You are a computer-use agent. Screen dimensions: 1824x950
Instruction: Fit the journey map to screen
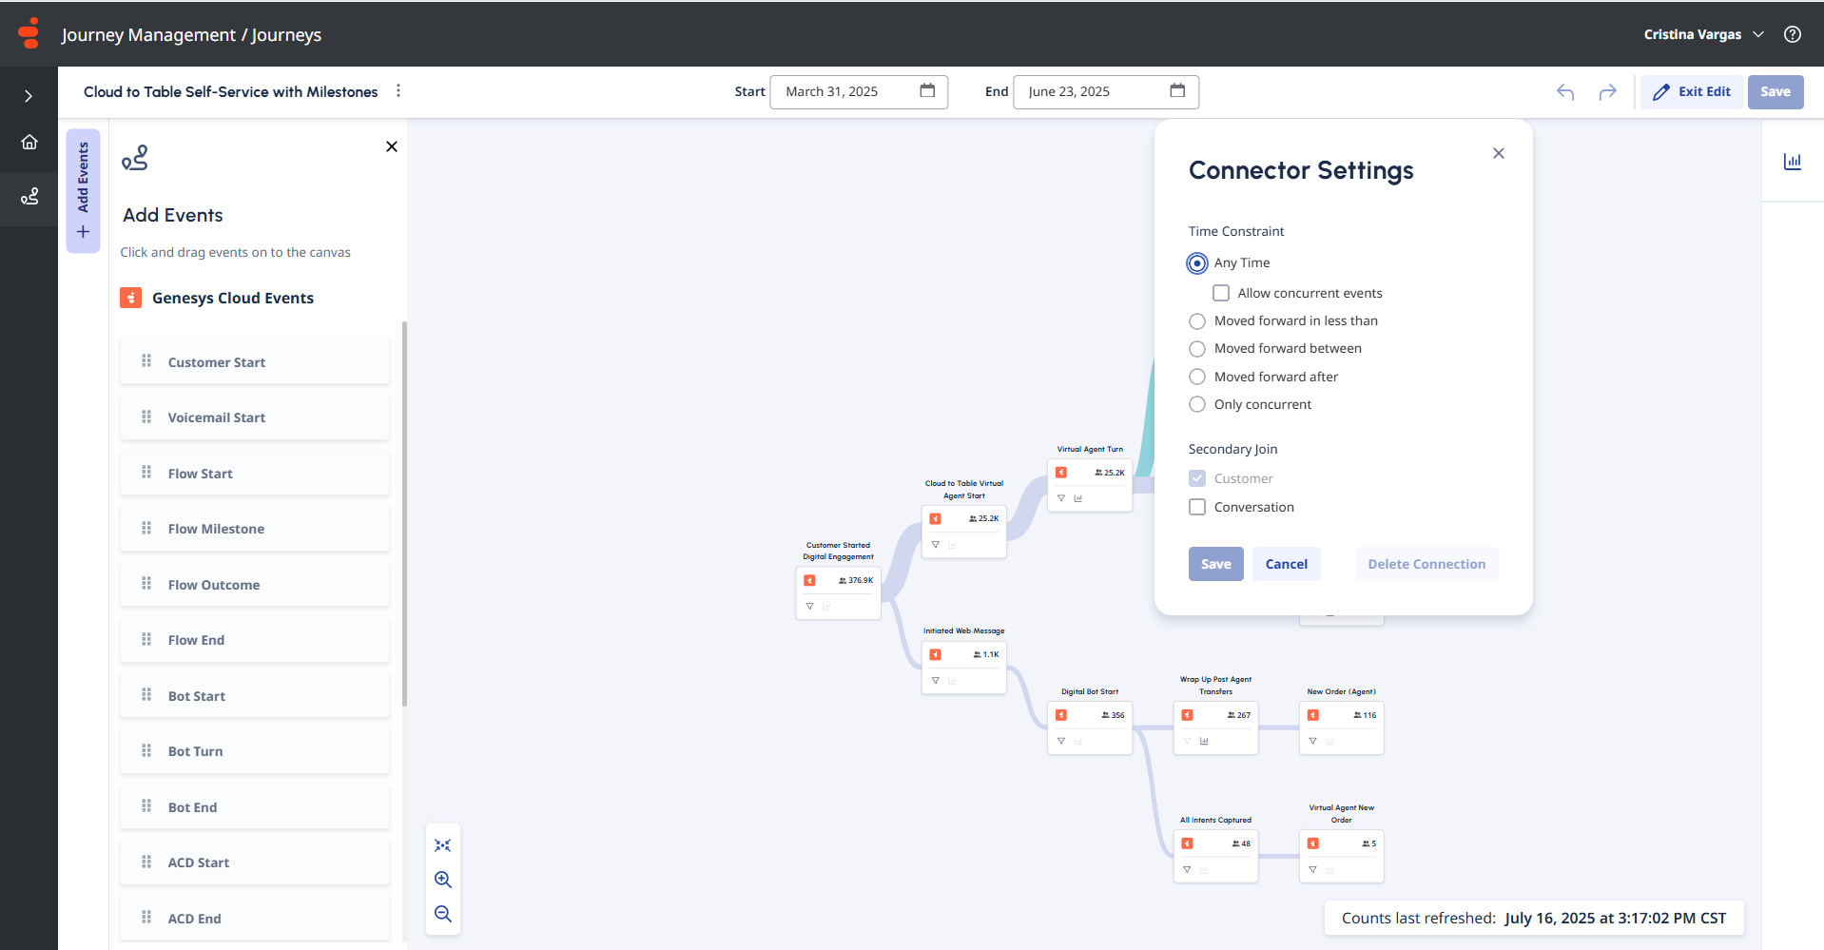pyautogui.click(x=443, y=844)
